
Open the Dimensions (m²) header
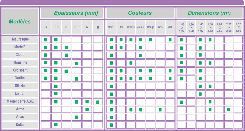(209, 13)
